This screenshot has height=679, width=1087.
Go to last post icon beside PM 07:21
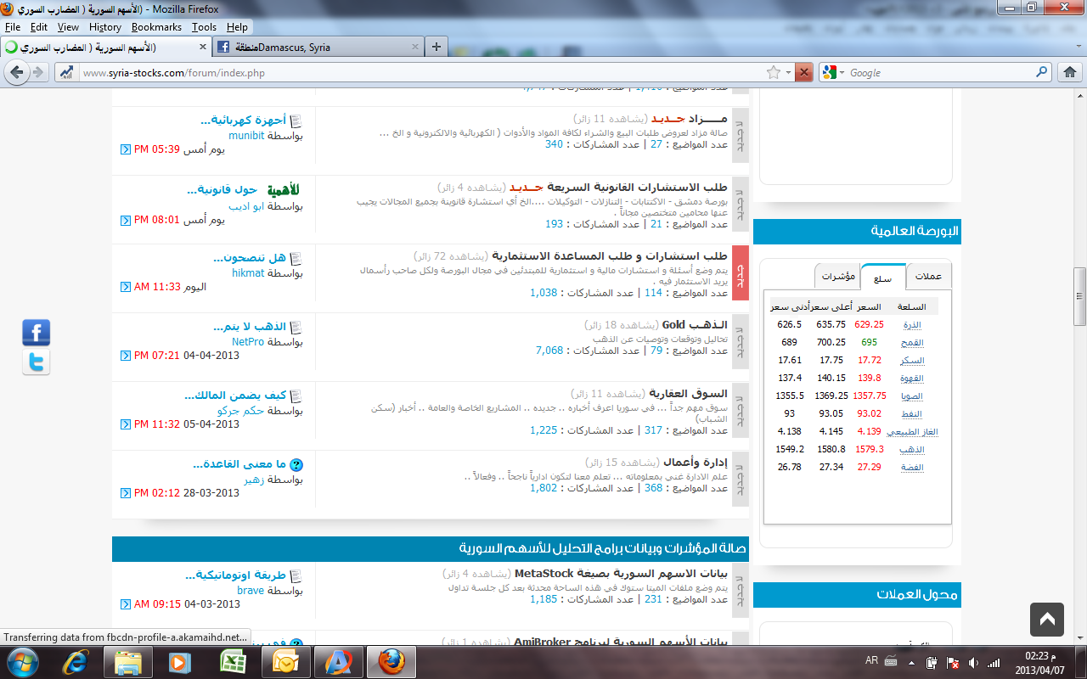point(126,356)
